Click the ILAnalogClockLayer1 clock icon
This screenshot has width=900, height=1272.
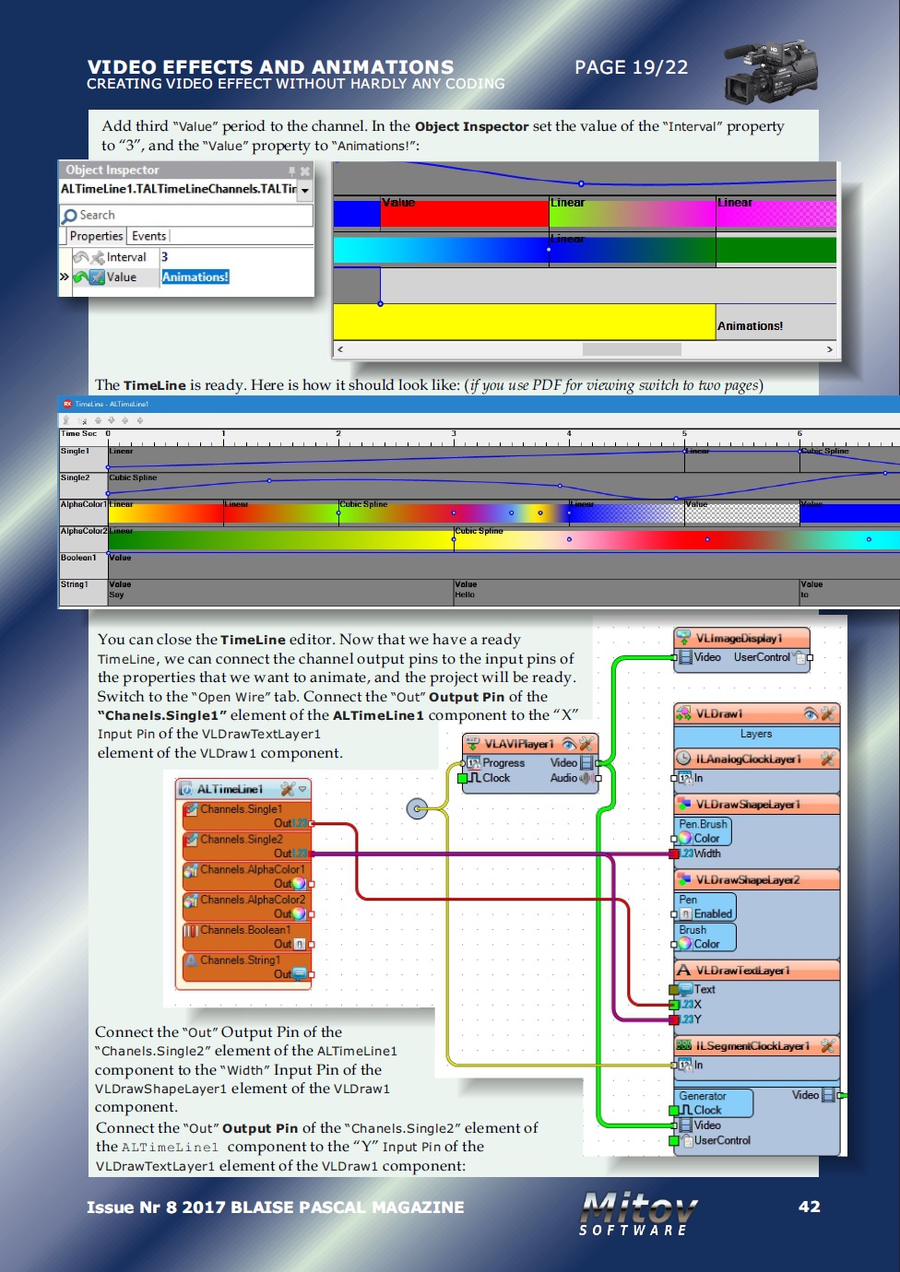(684, 759)
